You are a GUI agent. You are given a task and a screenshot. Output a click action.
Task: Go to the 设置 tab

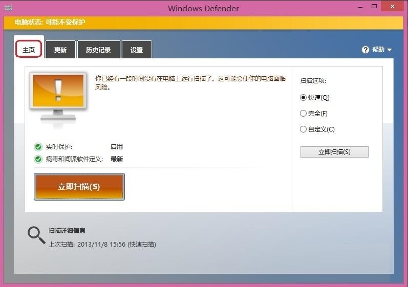[137, 50]
